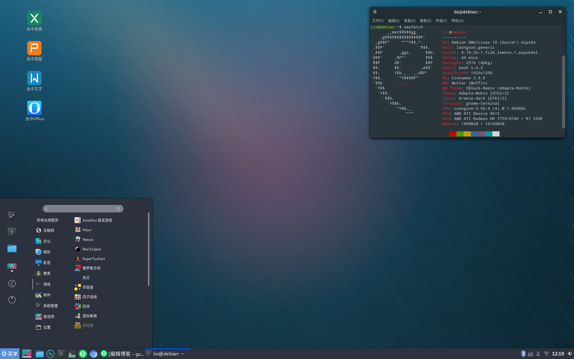Screen dimensions: 574x359
Task: Open the 永中Office desktop shortcut
Action: 34,108
